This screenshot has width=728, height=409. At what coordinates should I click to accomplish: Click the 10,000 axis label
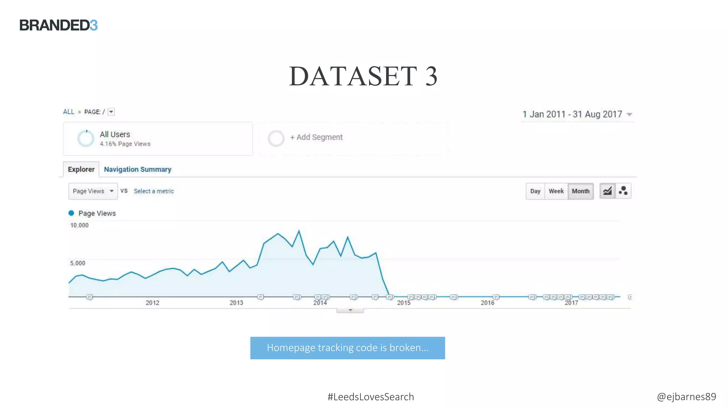[79, 225]
